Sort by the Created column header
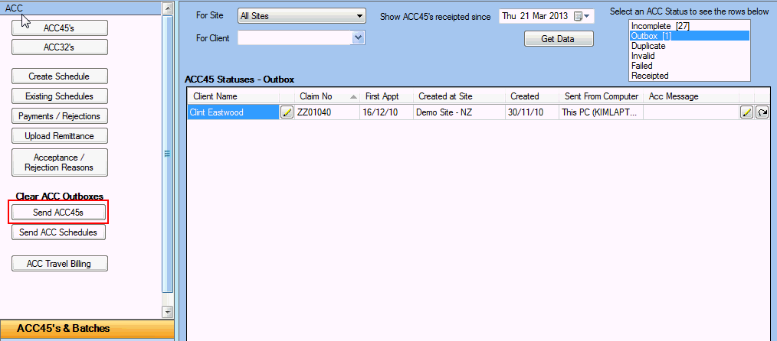The image size is (777, 341). (533, 96)
